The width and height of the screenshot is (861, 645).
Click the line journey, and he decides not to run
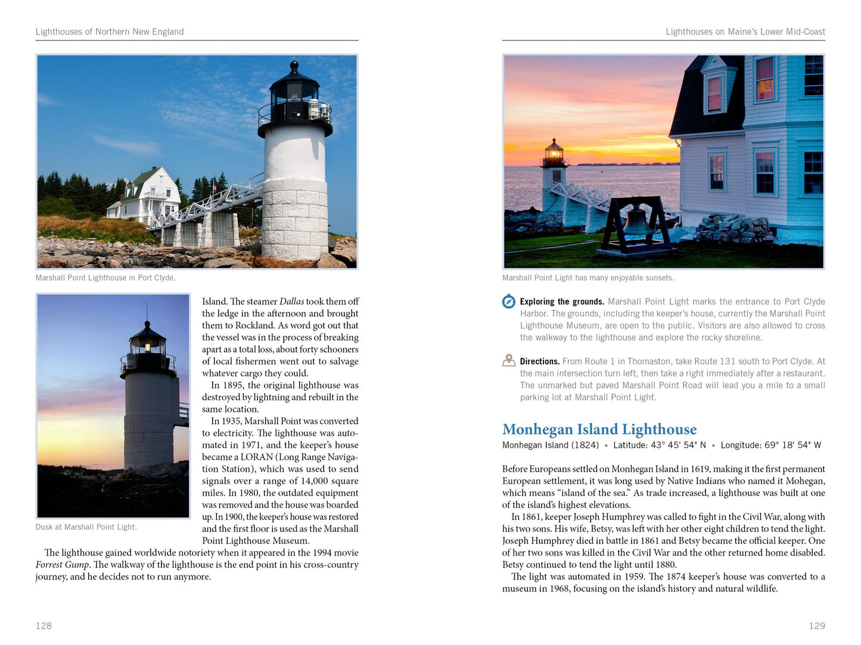[x=123, y=577]
